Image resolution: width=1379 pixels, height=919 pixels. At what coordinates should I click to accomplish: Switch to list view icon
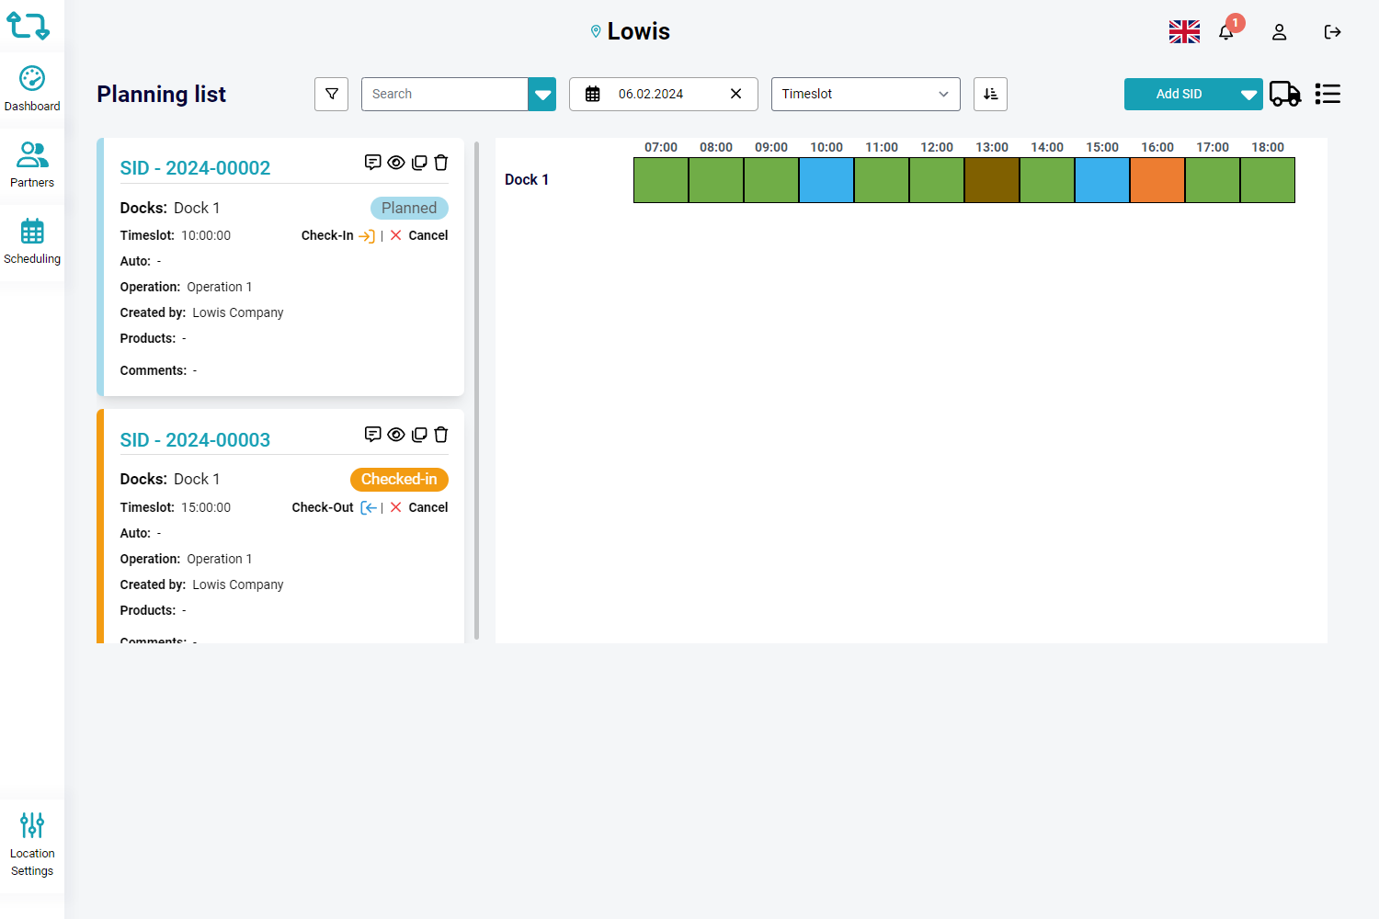click(1328, 94)
